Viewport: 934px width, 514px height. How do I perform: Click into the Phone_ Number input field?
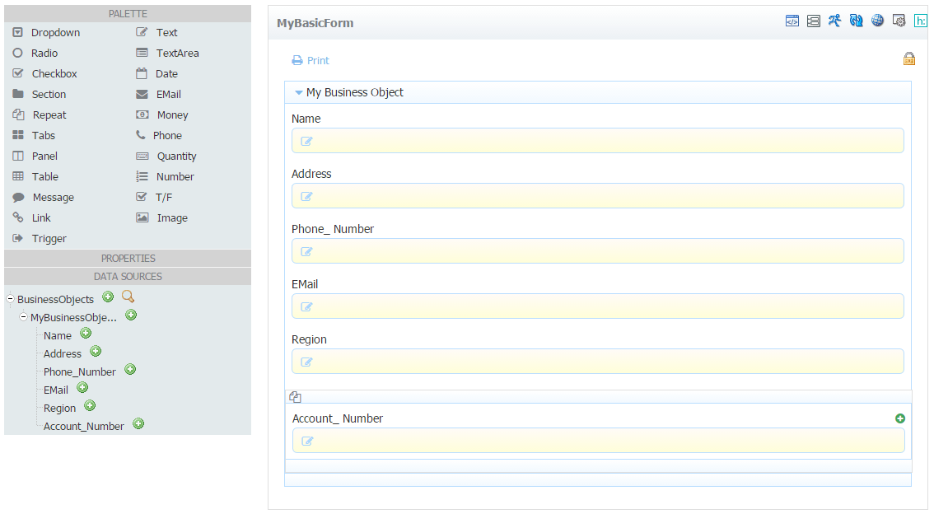click(597, 250)
